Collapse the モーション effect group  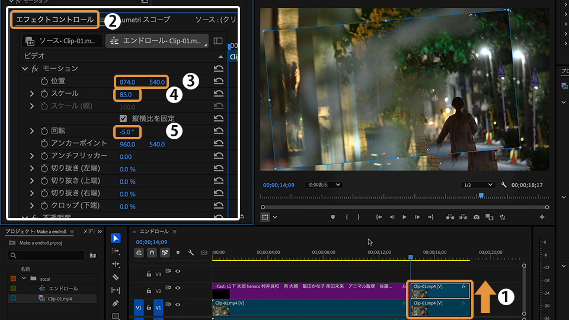point(25,68)
